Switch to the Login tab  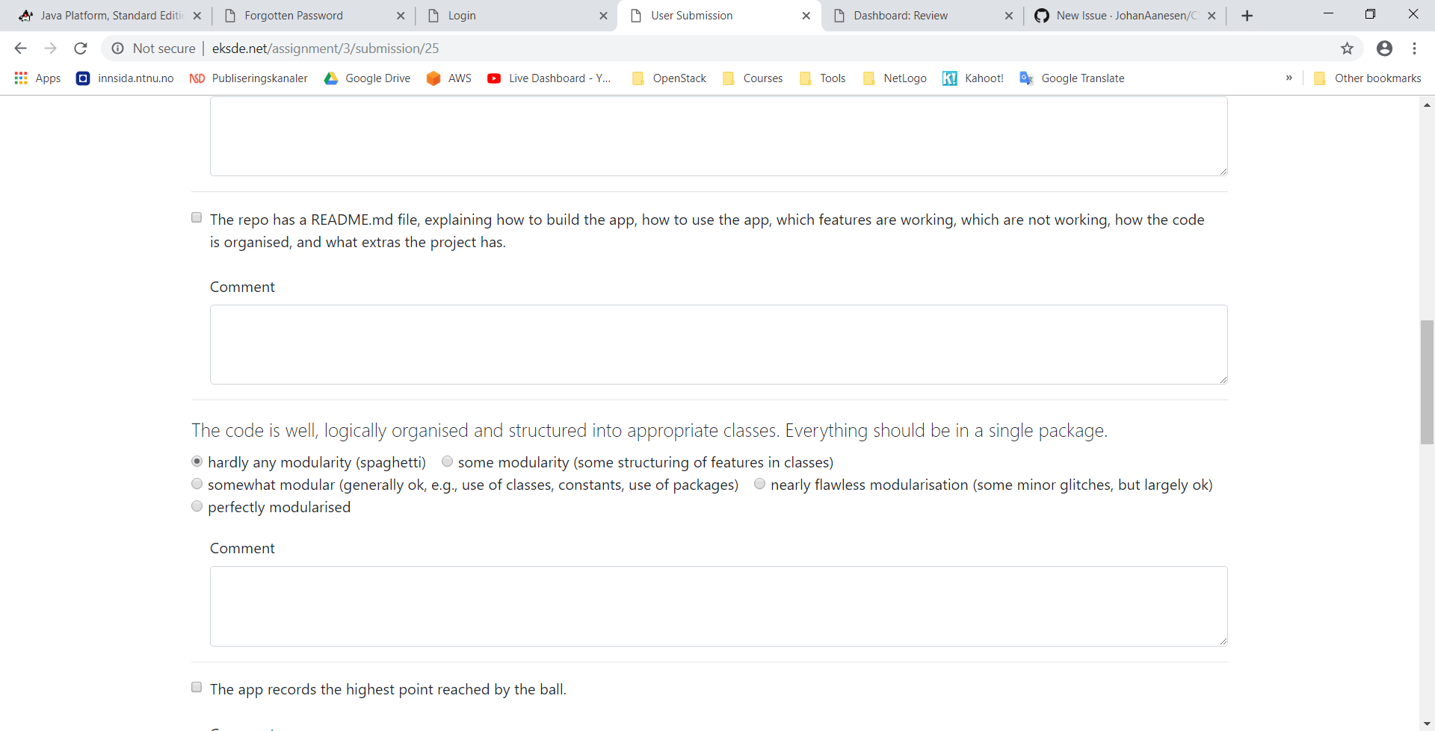[516, 16]
